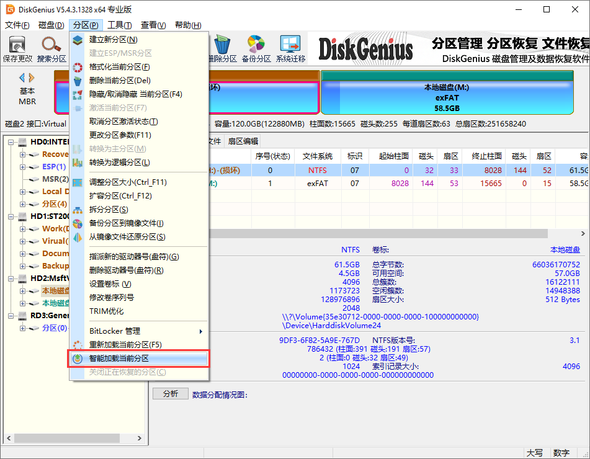Choose 设置卷标 (V) menu entry
Image resolution: width=590 pixels, height=459 pixels.
(138, 284)
